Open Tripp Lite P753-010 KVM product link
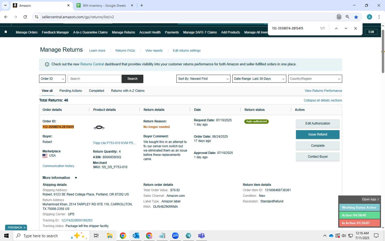 click(114, 143)
